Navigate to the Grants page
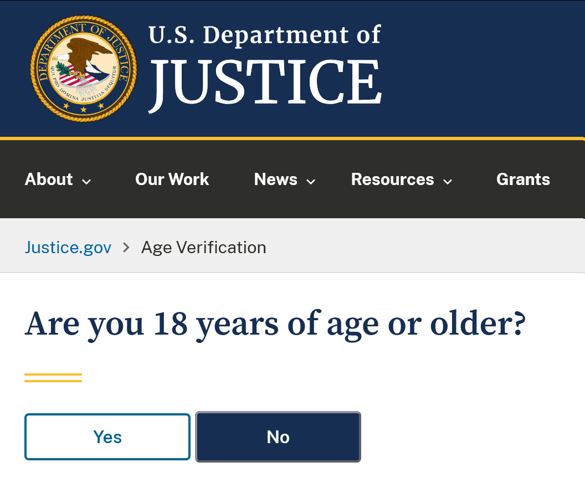585x503 pixels. coord(523,179)
